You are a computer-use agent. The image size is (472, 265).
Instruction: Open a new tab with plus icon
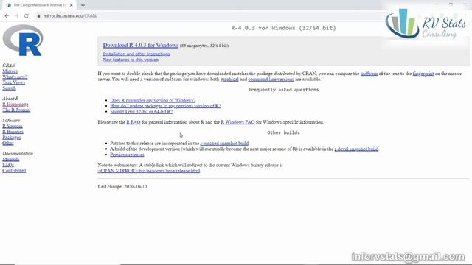pyautogui.click(x=83, y=5)
